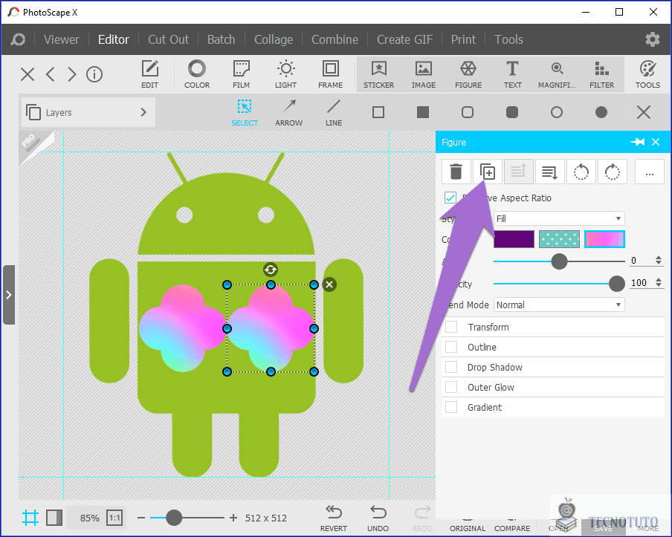Open the Collage tab
This screenshot has height=537, width=672.
point(274,39)
